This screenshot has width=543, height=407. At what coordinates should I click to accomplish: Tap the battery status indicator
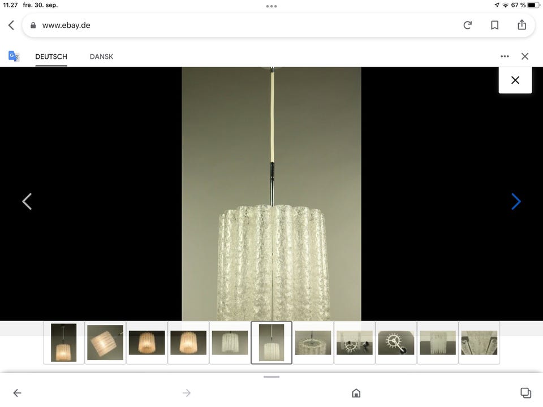pyautogui.click(x=533, y=5)
